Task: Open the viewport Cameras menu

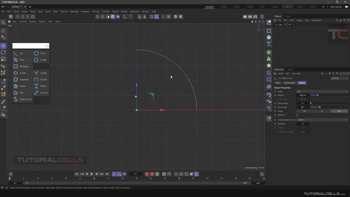Action: pyautogui.click(x=23, y=22)
